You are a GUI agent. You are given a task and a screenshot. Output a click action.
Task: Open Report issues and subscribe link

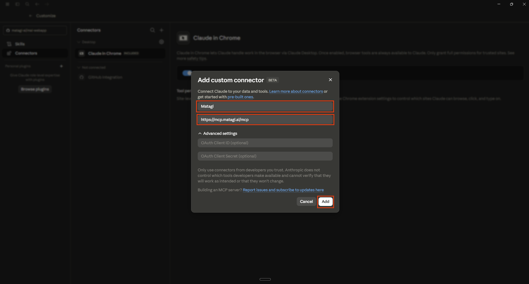(283, 190)
